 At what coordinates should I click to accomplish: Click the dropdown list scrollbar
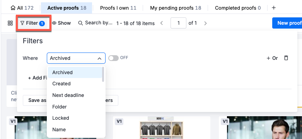pos(103,74)
